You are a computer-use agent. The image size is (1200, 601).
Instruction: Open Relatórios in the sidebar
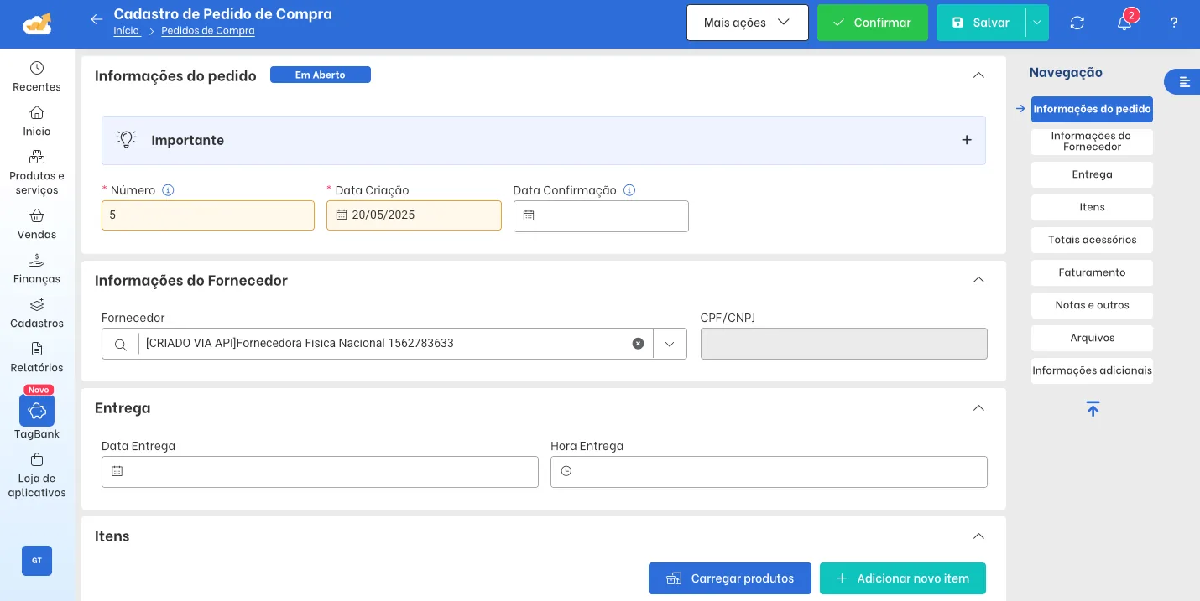point(37,357)
